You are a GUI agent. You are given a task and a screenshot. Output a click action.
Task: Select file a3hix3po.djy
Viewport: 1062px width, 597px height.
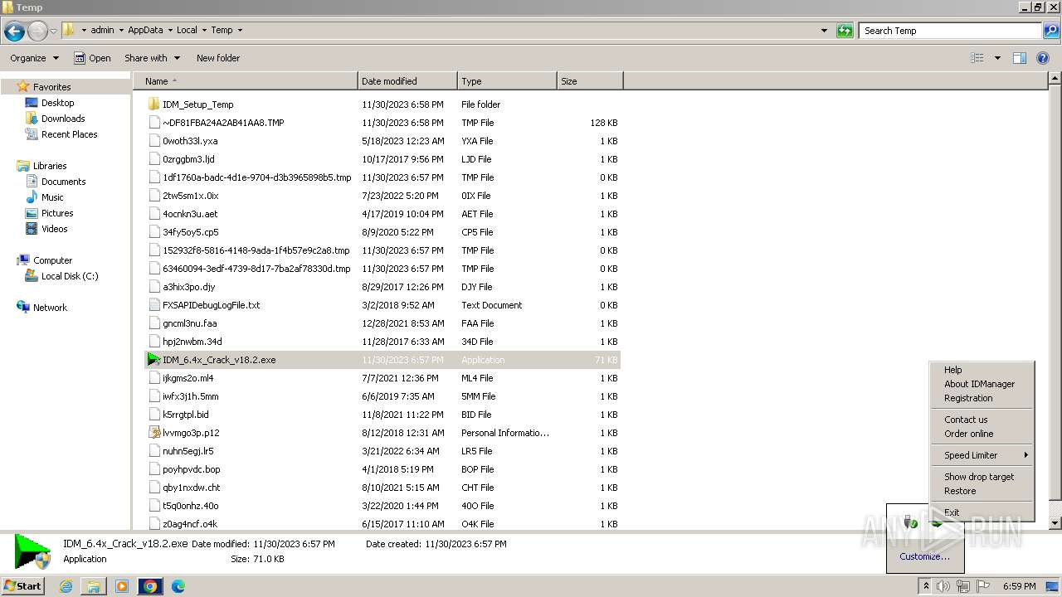coord(188,287)
